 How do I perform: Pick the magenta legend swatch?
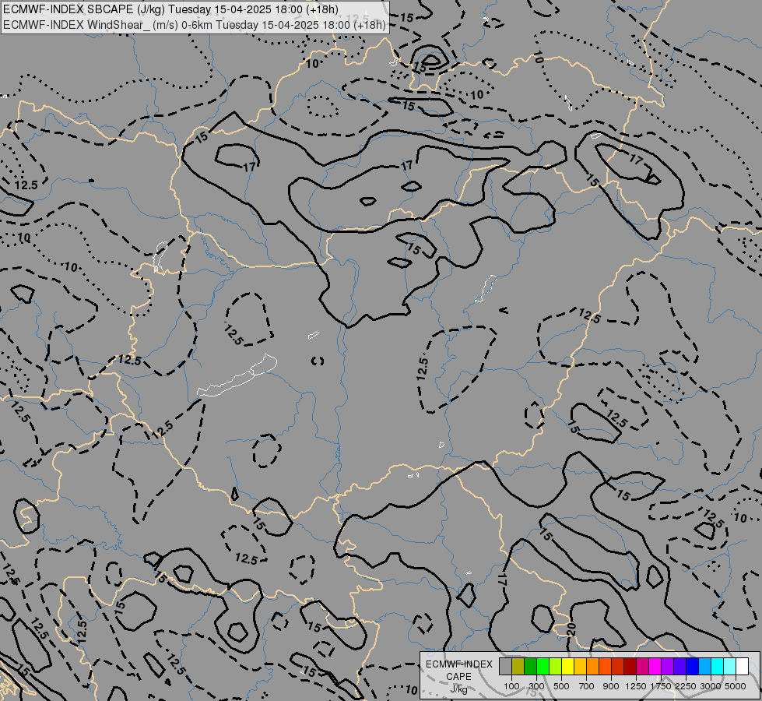click(x=655, y=667)
